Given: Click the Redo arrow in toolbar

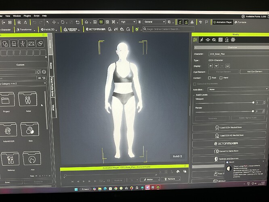Looking at the screenshot, I should tap(41, 22).
